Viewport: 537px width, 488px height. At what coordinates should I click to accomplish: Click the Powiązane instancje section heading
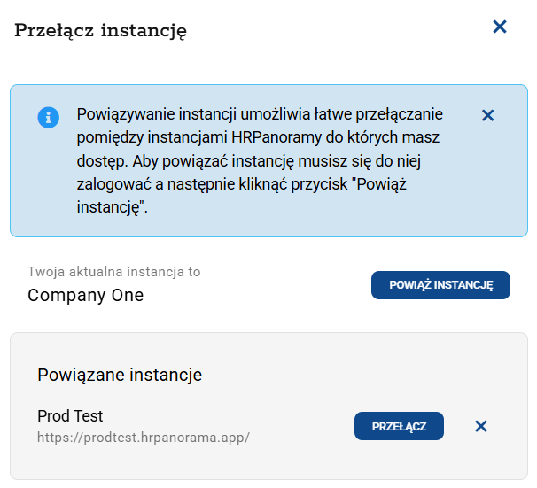120,375
